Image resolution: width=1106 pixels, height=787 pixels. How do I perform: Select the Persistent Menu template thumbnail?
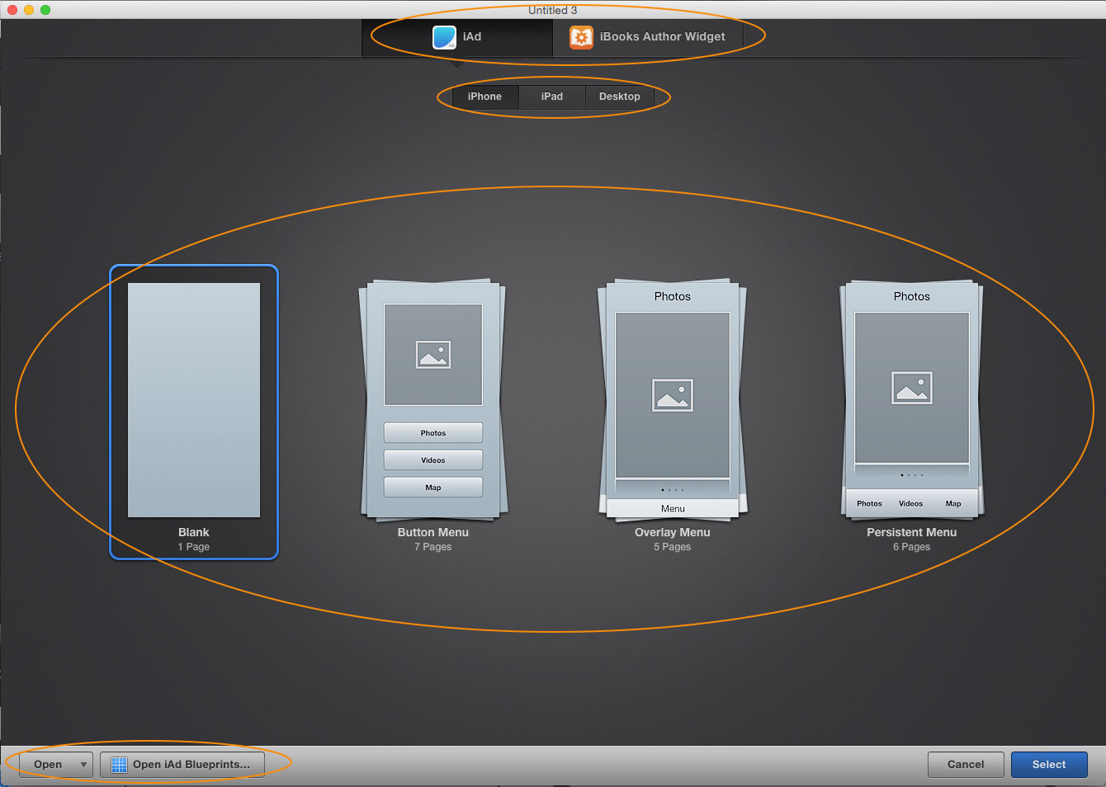point(912,400)
